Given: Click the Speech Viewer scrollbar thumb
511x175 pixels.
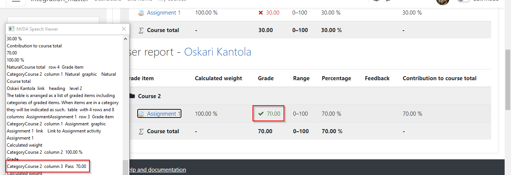Looking at the screenshot, I should pyautogui.click(x=125, y=168).
